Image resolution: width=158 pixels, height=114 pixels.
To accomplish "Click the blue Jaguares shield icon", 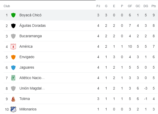I will click(14, 67).
